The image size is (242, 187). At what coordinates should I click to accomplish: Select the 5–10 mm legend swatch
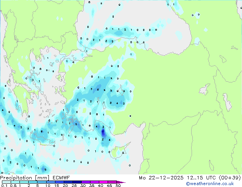point(42,182)
